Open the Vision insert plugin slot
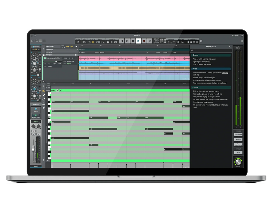The image size is (274, 215). 36,110
